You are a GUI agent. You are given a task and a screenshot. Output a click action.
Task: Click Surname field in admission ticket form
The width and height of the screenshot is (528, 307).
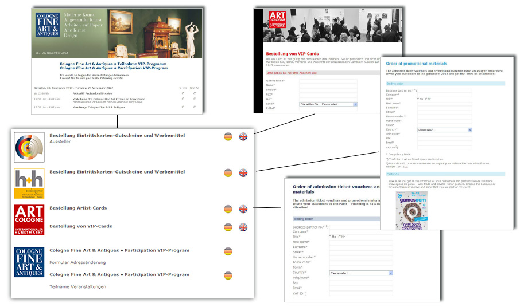click(x=360, y=247)
